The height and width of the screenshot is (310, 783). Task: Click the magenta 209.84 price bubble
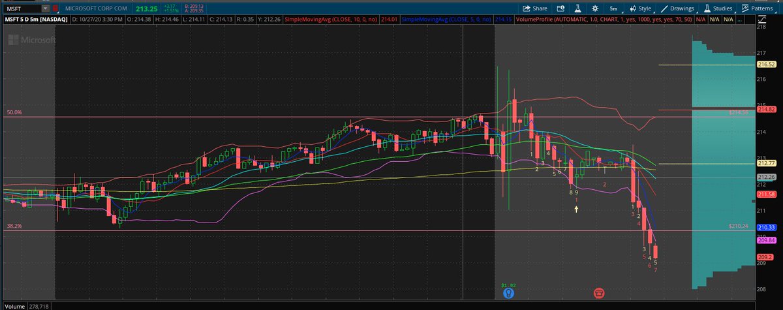pyautogui.click(x=766, y=240)
